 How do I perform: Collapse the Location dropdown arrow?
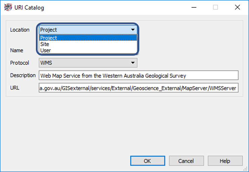(x=133, y=30)
